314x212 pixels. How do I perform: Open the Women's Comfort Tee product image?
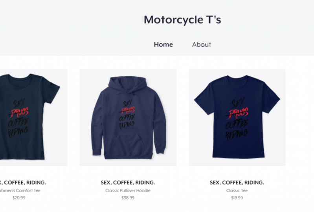pyautogui.click(x=34, y=117)
